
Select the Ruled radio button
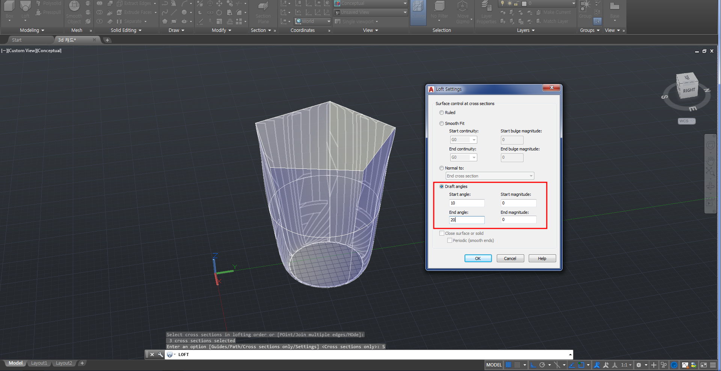pos(442,113)
